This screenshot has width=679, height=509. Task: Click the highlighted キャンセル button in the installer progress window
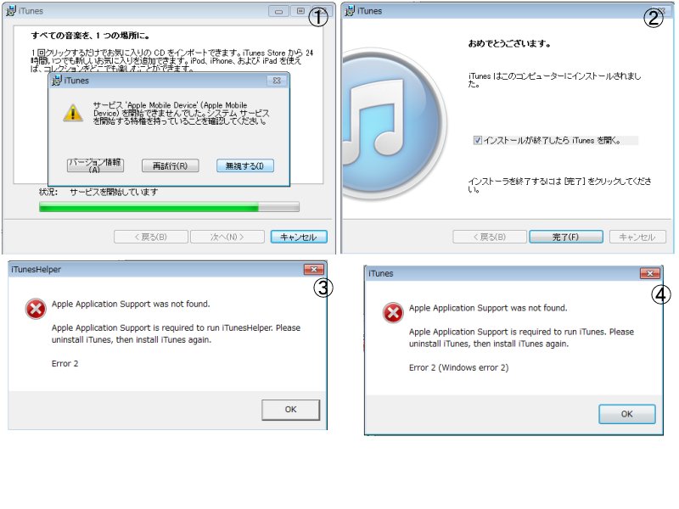(x=299, y=237)
